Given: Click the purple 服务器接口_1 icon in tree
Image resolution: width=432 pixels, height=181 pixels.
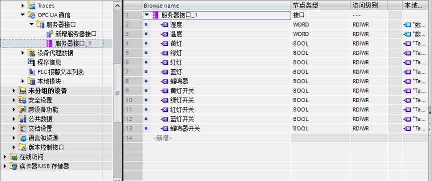Looking at the screenshot, I should pyautogui.click(x=49, y=44).
